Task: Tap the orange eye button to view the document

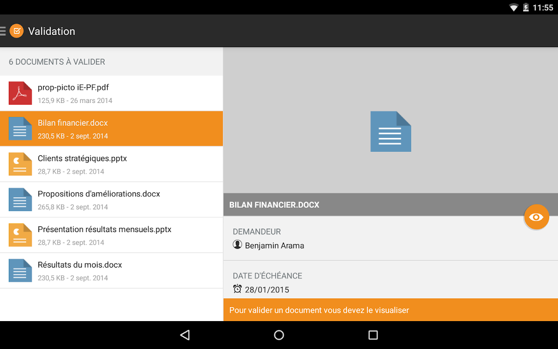Action: 536,217
